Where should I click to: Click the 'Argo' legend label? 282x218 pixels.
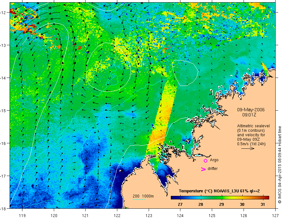point(214,160)
